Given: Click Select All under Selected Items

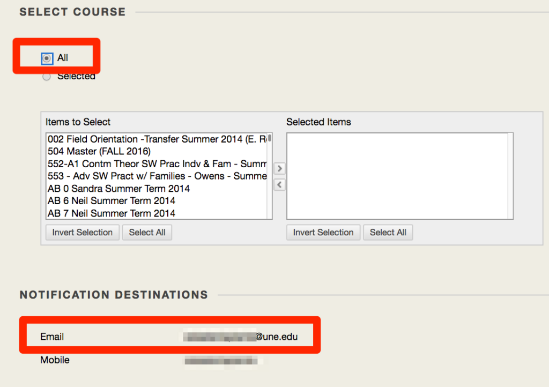Looking at the screenshot, I should 388,232.
